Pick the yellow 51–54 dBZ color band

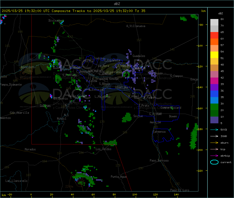(x=214, y=55)
